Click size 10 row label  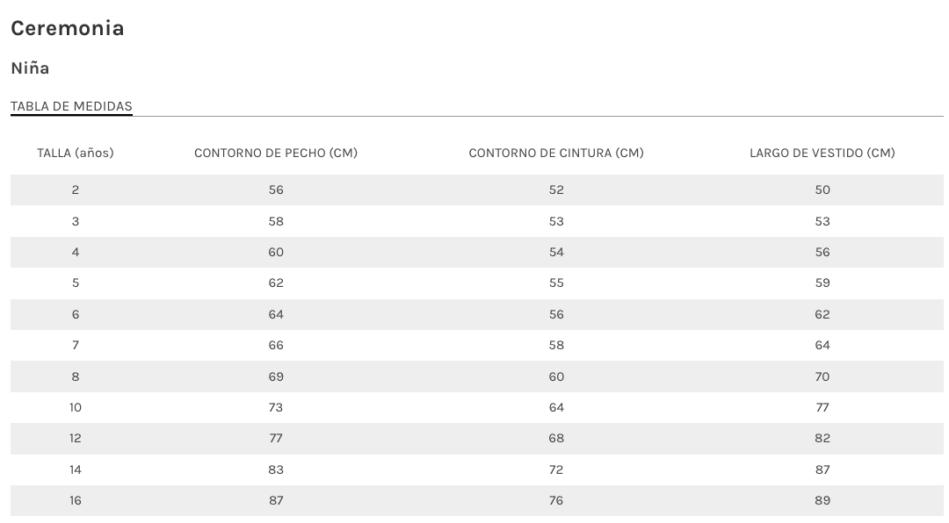76,407
